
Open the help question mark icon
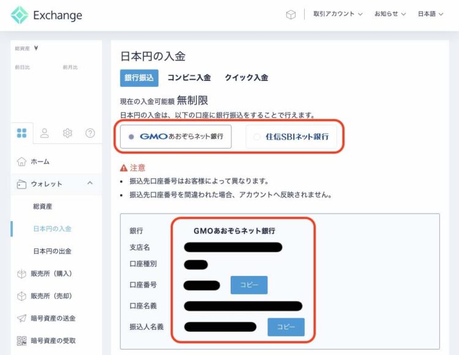pos(90,133)
